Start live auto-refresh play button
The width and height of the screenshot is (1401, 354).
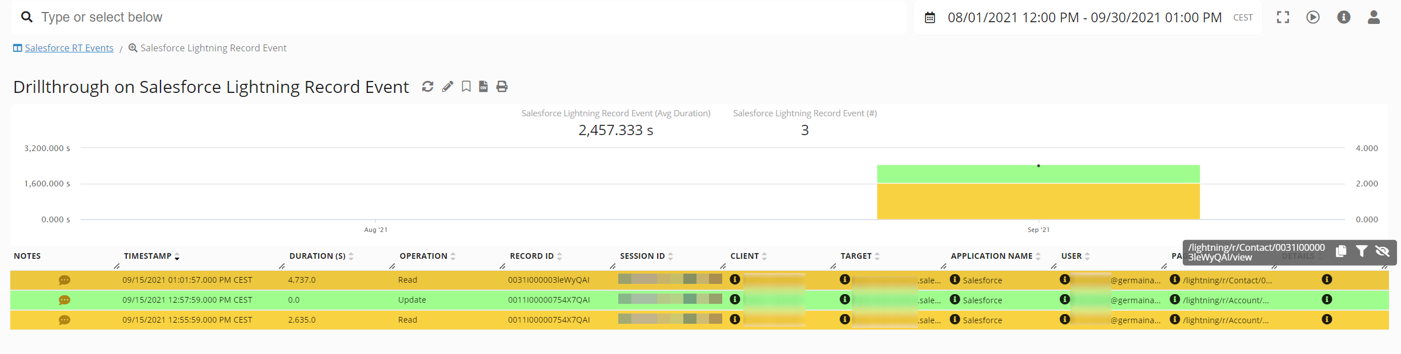[x=1313, y=18]
